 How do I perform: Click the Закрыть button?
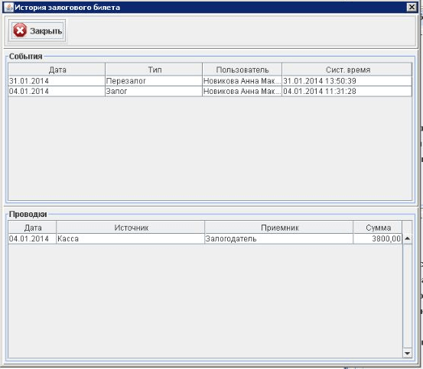37,31
